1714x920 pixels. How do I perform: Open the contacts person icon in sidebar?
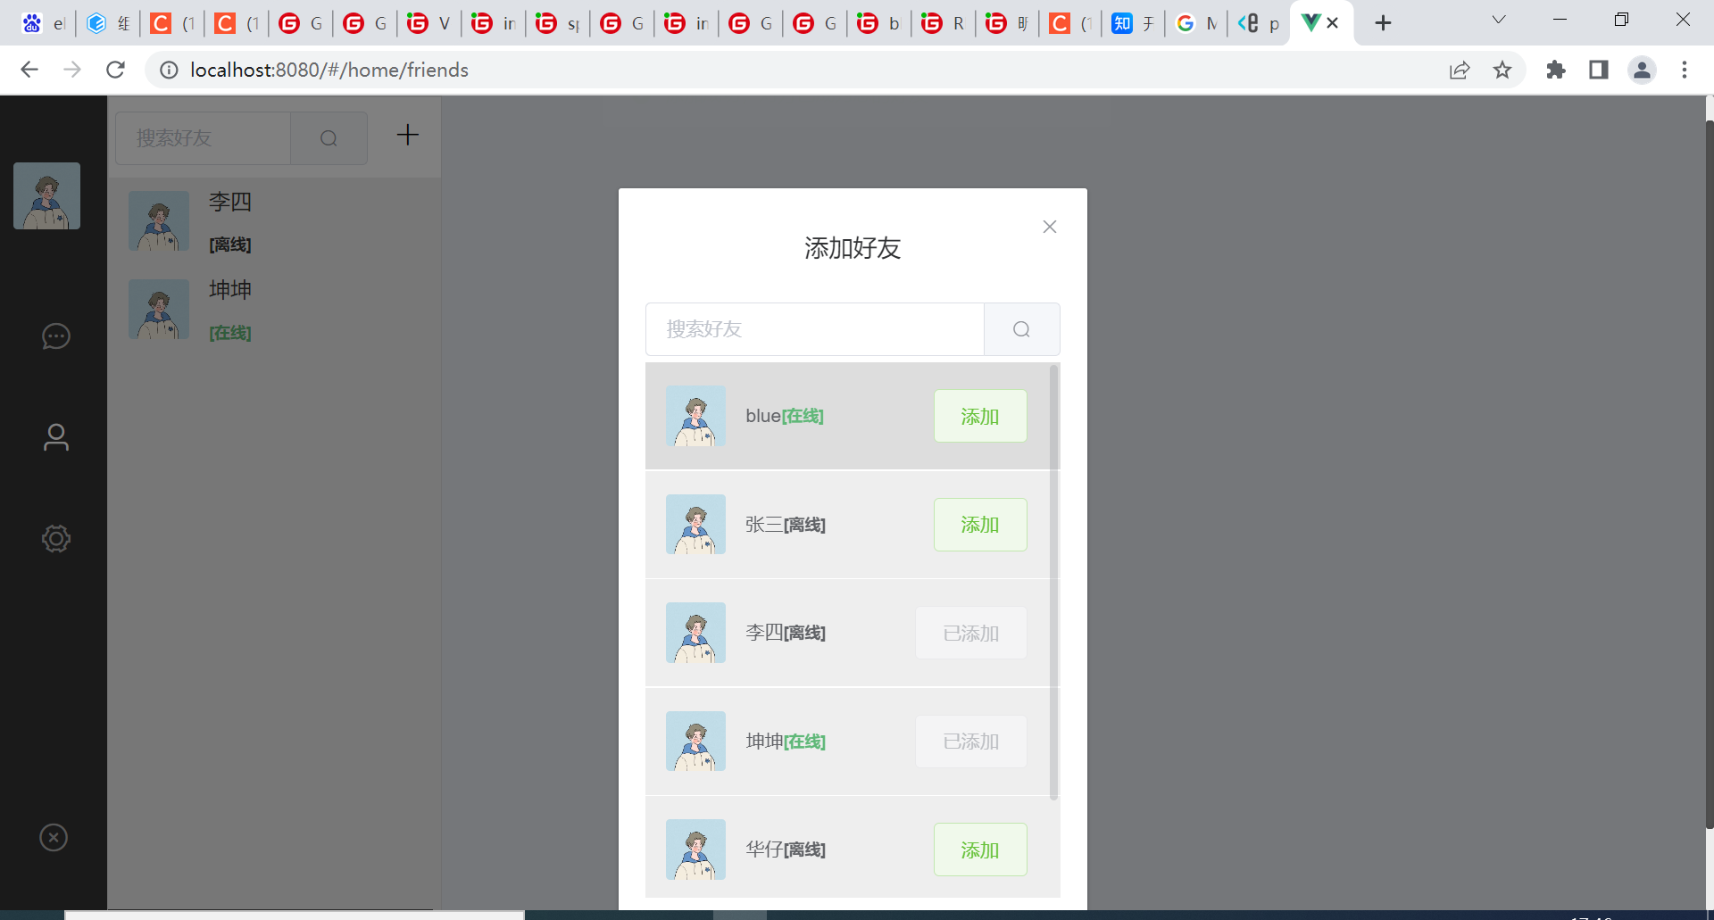(55, 437)
